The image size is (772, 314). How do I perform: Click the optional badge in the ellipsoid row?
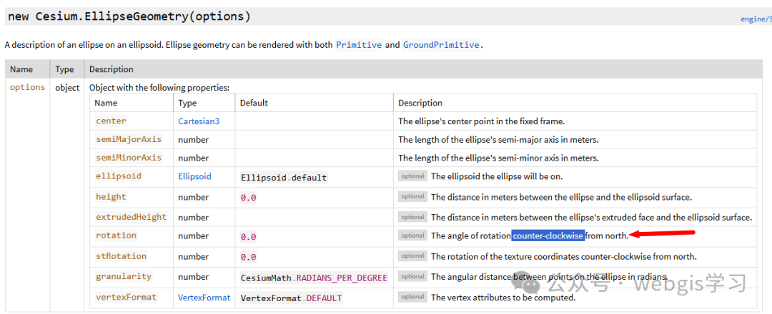click(x=412, y=176)
